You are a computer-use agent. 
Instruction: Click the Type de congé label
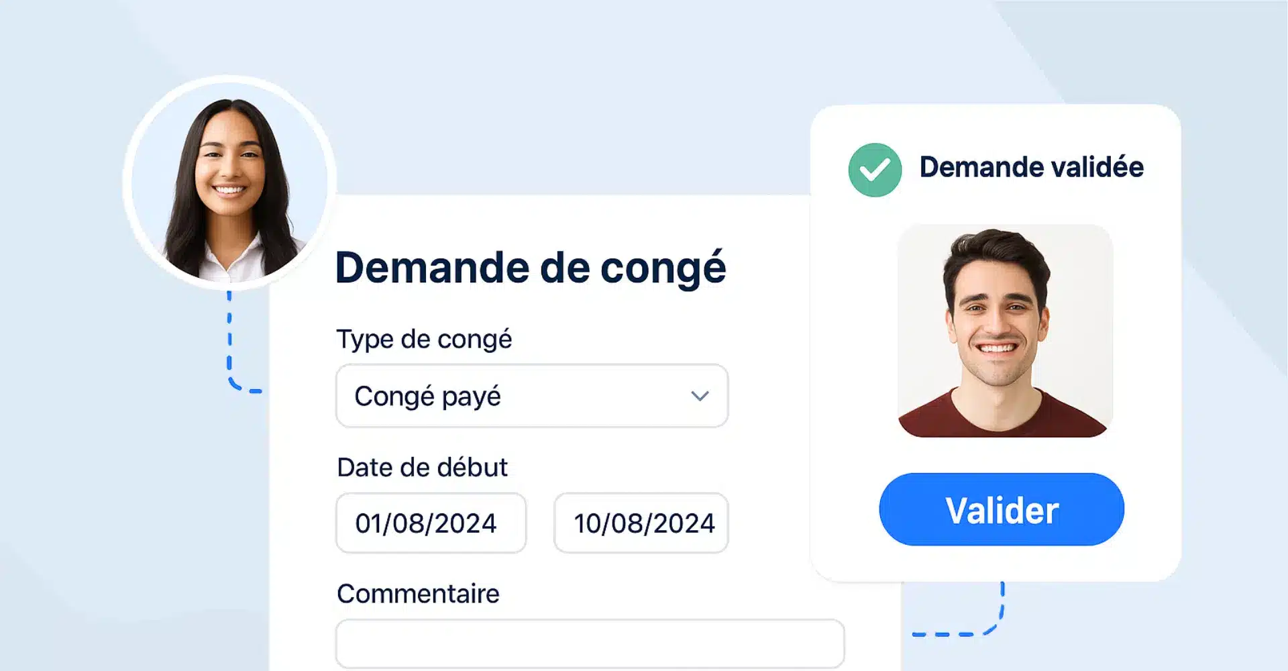pyautogui.click(x=424, y=339)
